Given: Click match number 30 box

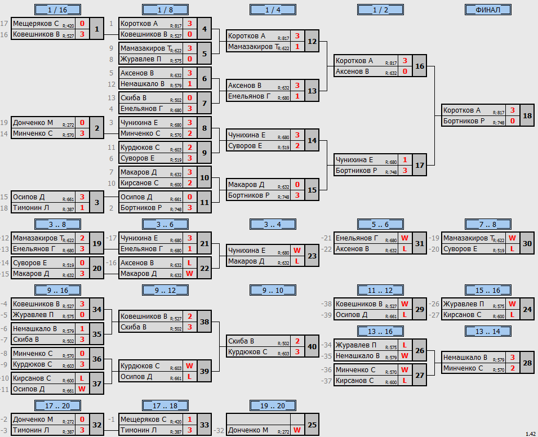Looking at the screenshot, I should click(x=527, y=243).
